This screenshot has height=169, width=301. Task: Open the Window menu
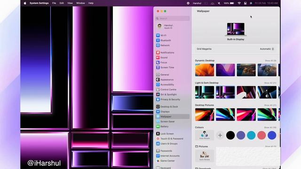point(80,3)
